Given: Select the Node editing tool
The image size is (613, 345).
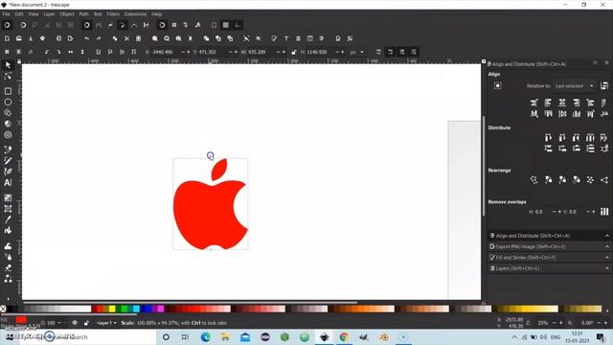Looking at the screenshot, I should [x=8, y=76].
